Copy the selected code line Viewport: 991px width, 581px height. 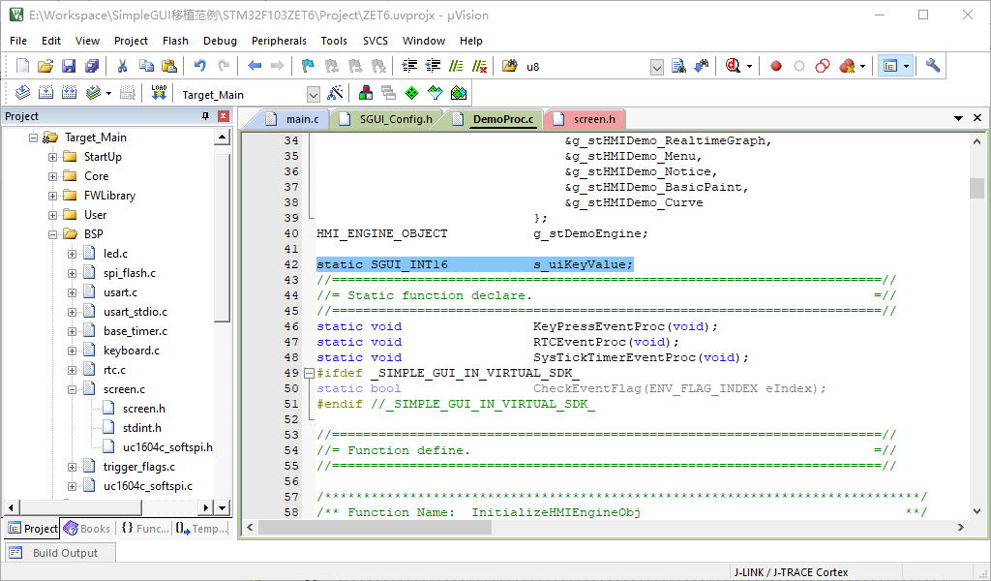coord(146,66)
